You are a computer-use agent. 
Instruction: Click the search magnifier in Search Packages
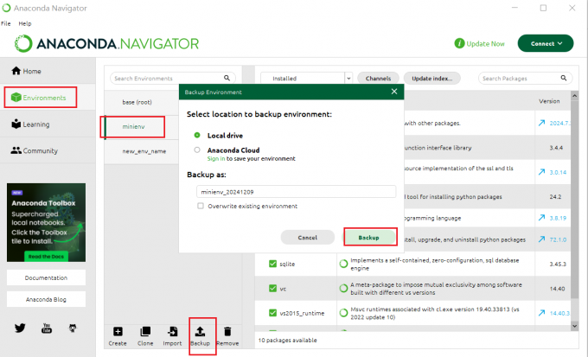pos(564,78)
